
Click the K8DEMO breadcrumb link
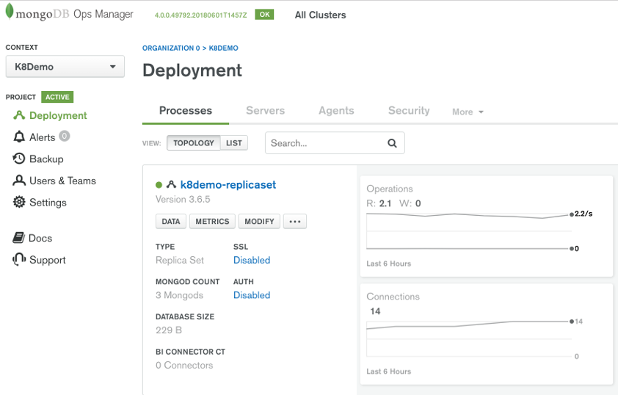pyautogui.click(x=223, y=48)
